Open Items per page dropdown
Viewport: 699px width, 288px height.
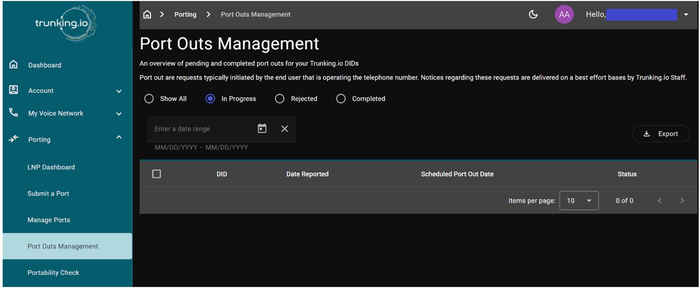[x=579, y=200]
